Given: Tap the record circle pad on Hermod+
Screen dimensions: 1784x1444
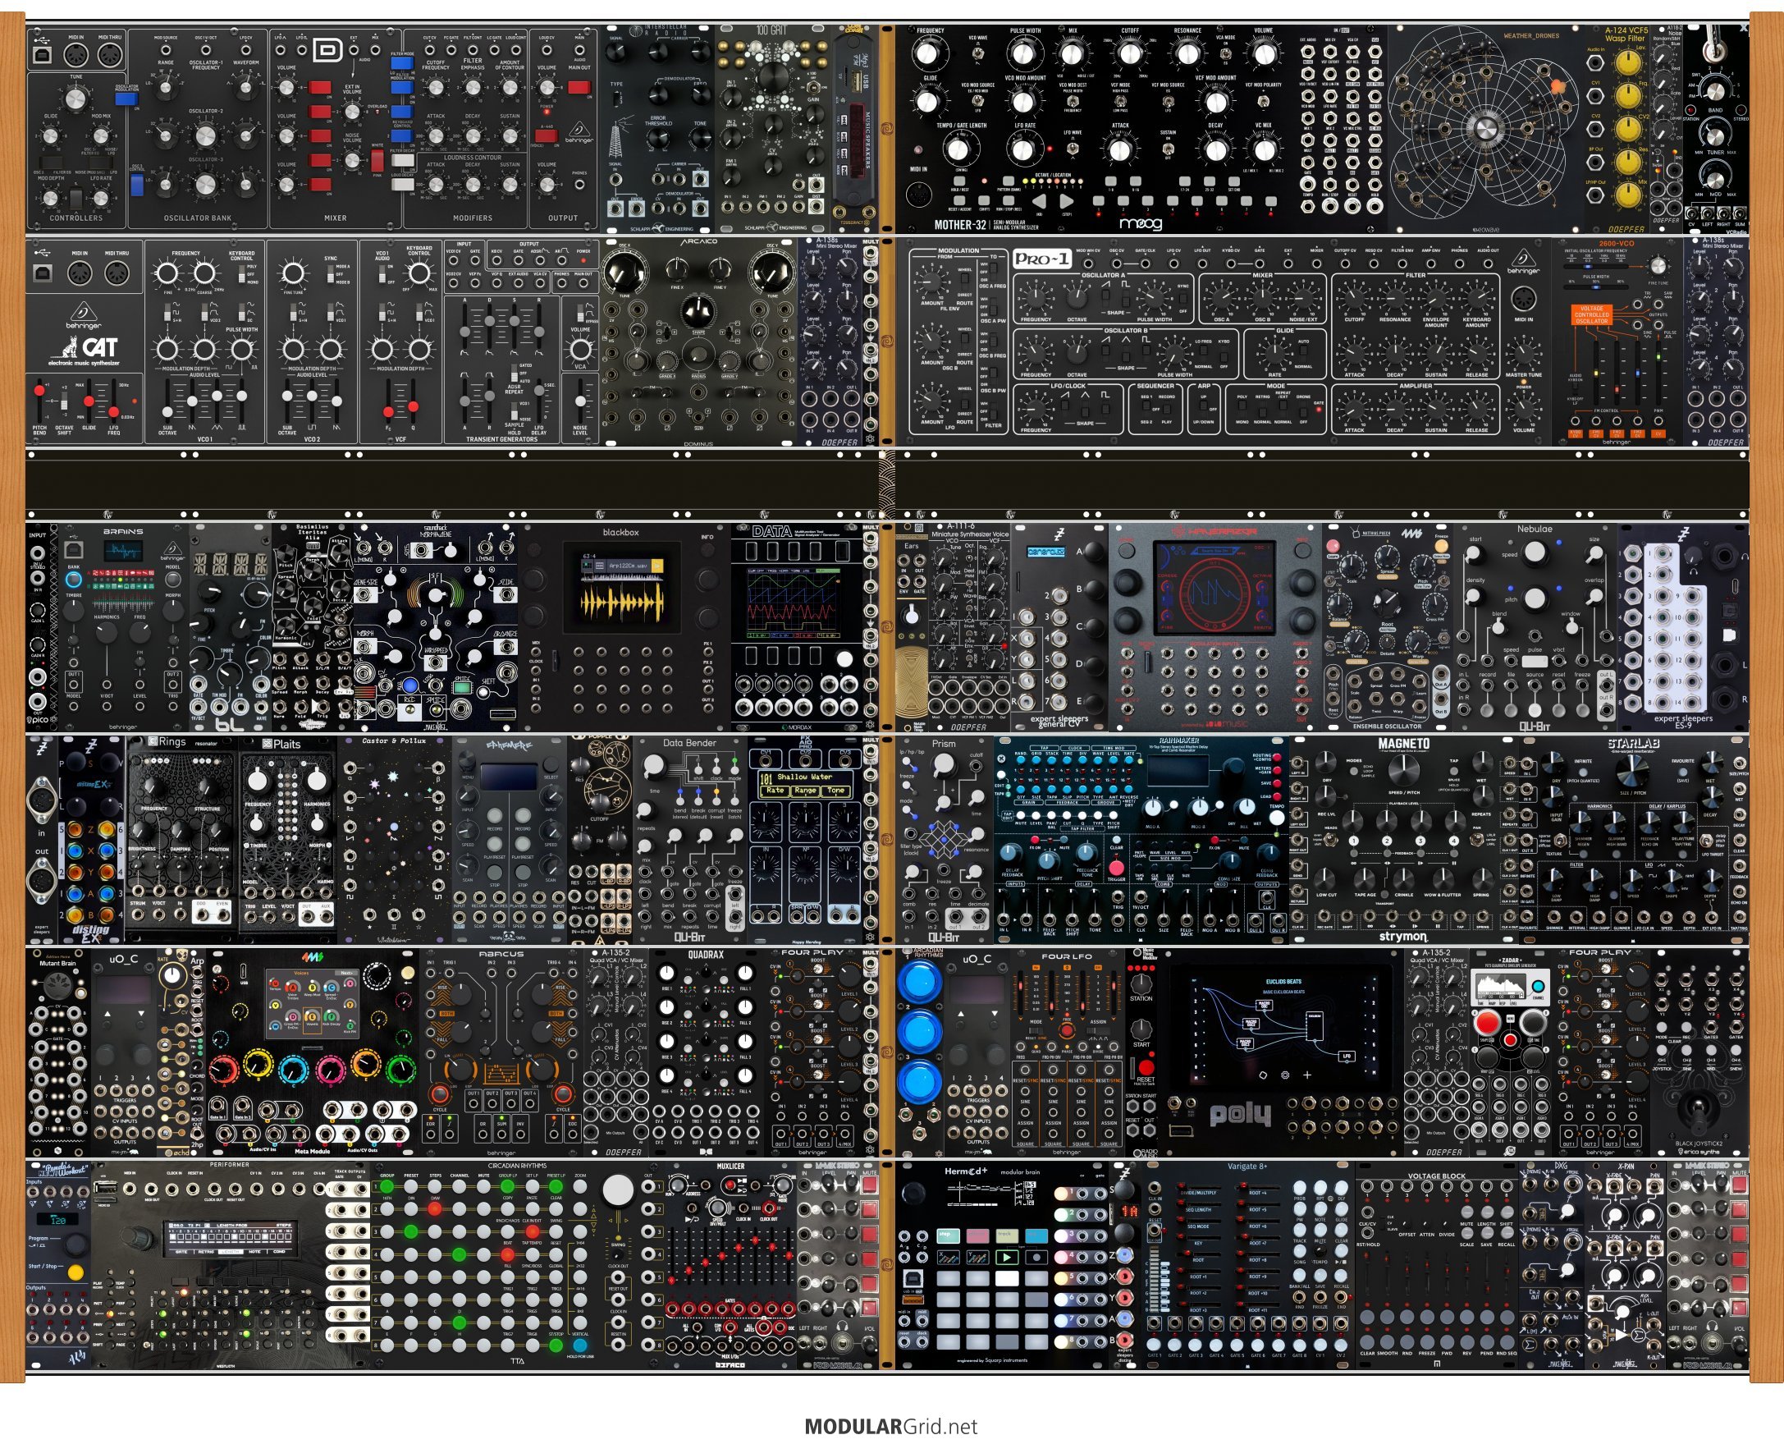Looking at the screenshot, I should coord(1036,1258).
